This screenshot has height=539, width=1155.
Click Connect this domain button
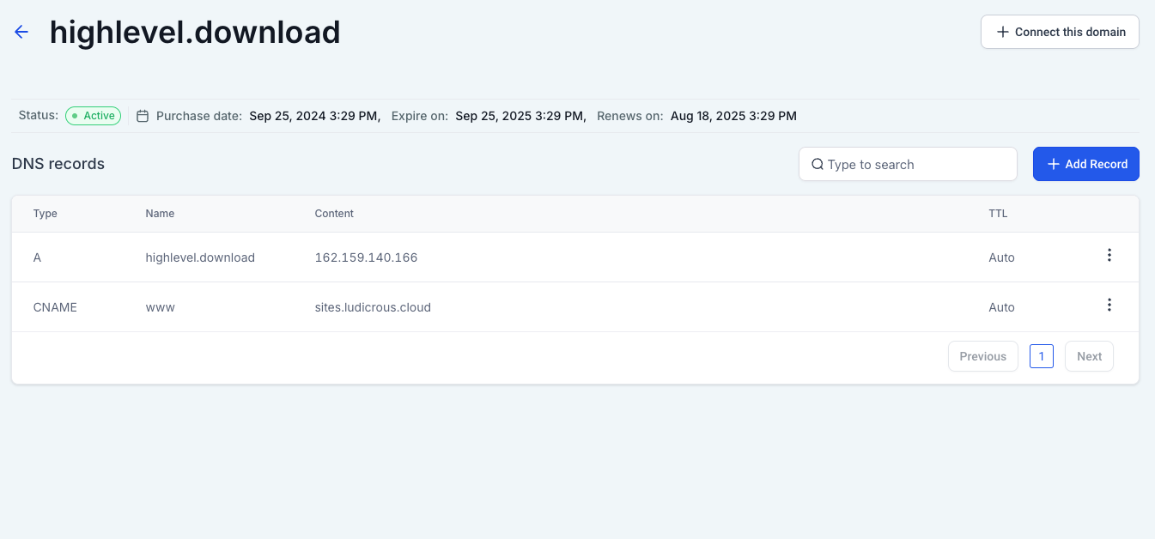[1060, 32]
